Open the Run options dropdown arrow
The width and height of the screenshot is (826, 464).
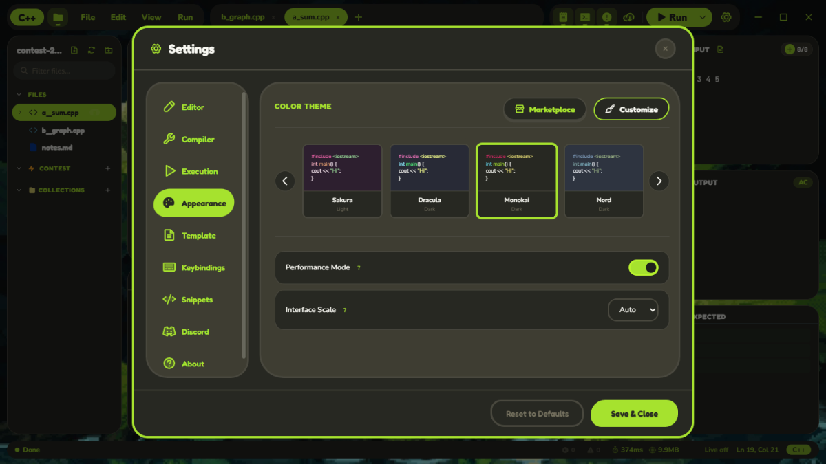point(702,17)
